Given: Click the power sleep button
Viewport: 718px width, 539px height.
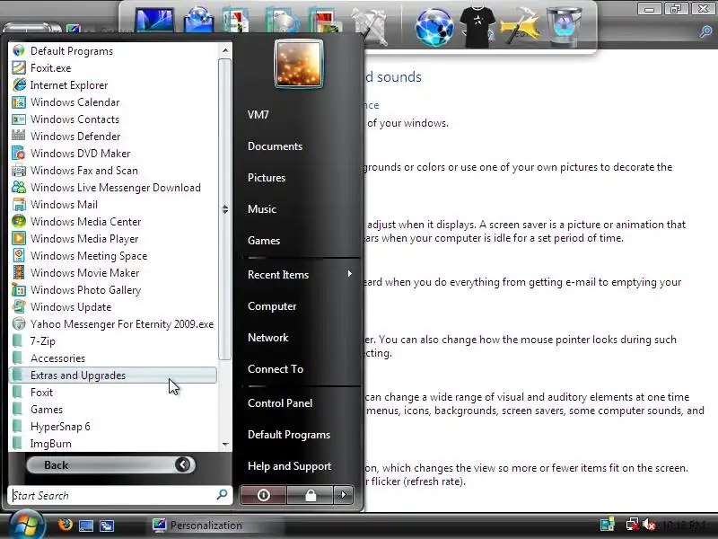Looking at the screenshot, I should coord(263,495).
